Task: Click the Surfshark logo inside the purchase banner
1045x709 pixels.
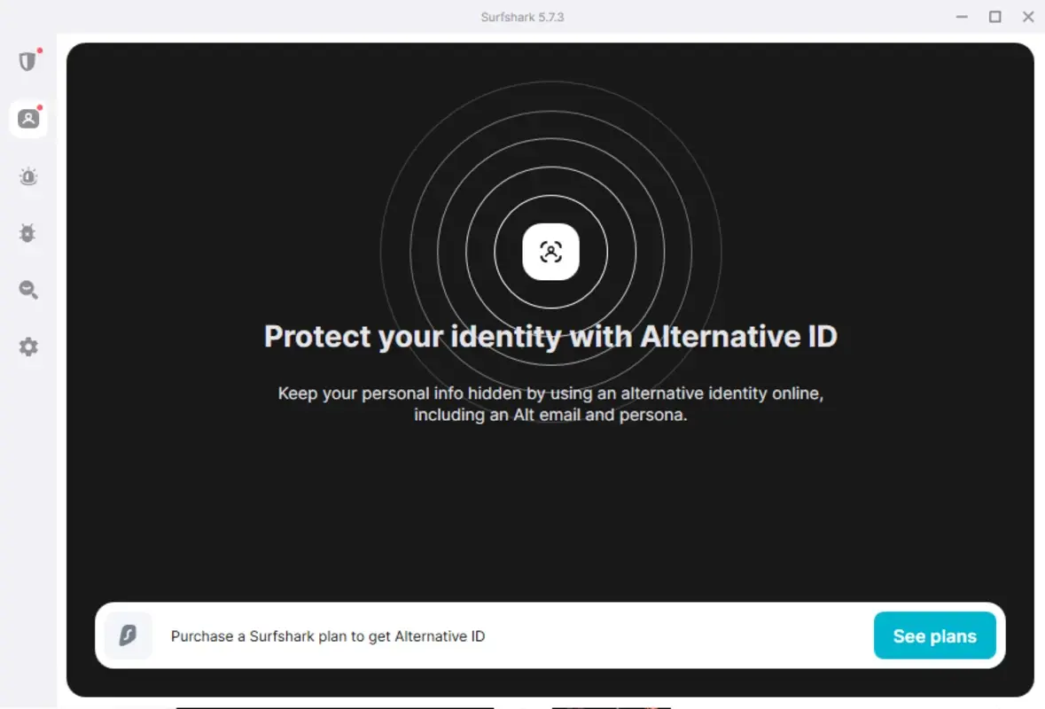Action: tap(129, 635)
